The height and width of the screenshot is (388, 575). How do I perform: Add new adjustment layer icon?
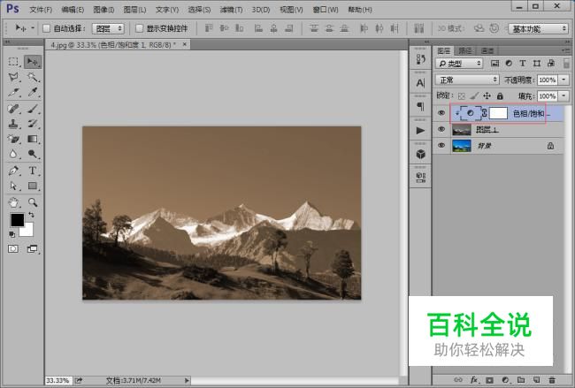click(505, 380)
